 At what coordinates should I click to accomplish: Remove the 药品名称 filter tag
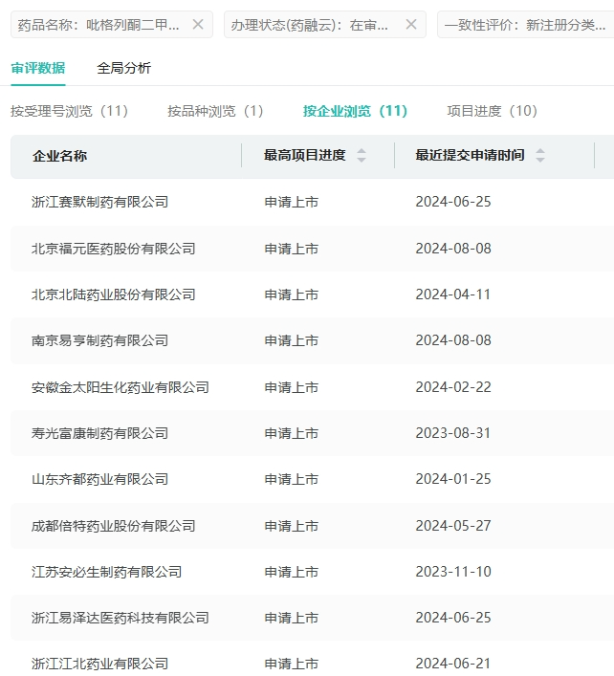coord(198,25)
